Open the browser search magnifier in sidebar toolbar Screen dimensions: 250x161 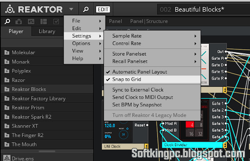tap(7, 21)
